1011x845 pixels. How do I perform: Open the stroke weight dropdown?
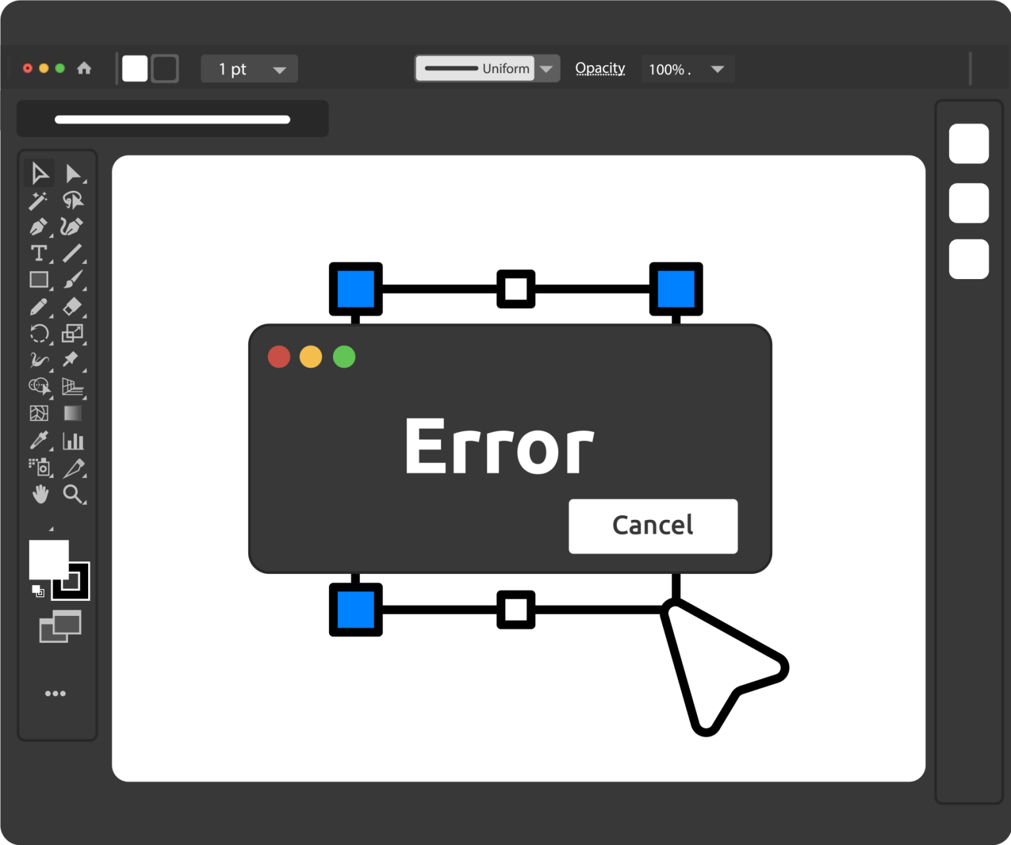coord(279,68)
